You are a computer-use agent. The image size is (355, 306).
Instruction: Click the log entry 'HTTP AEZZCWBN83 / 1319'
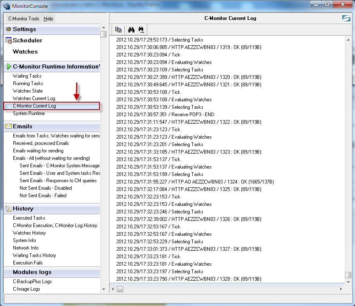[x=189, y=47]
